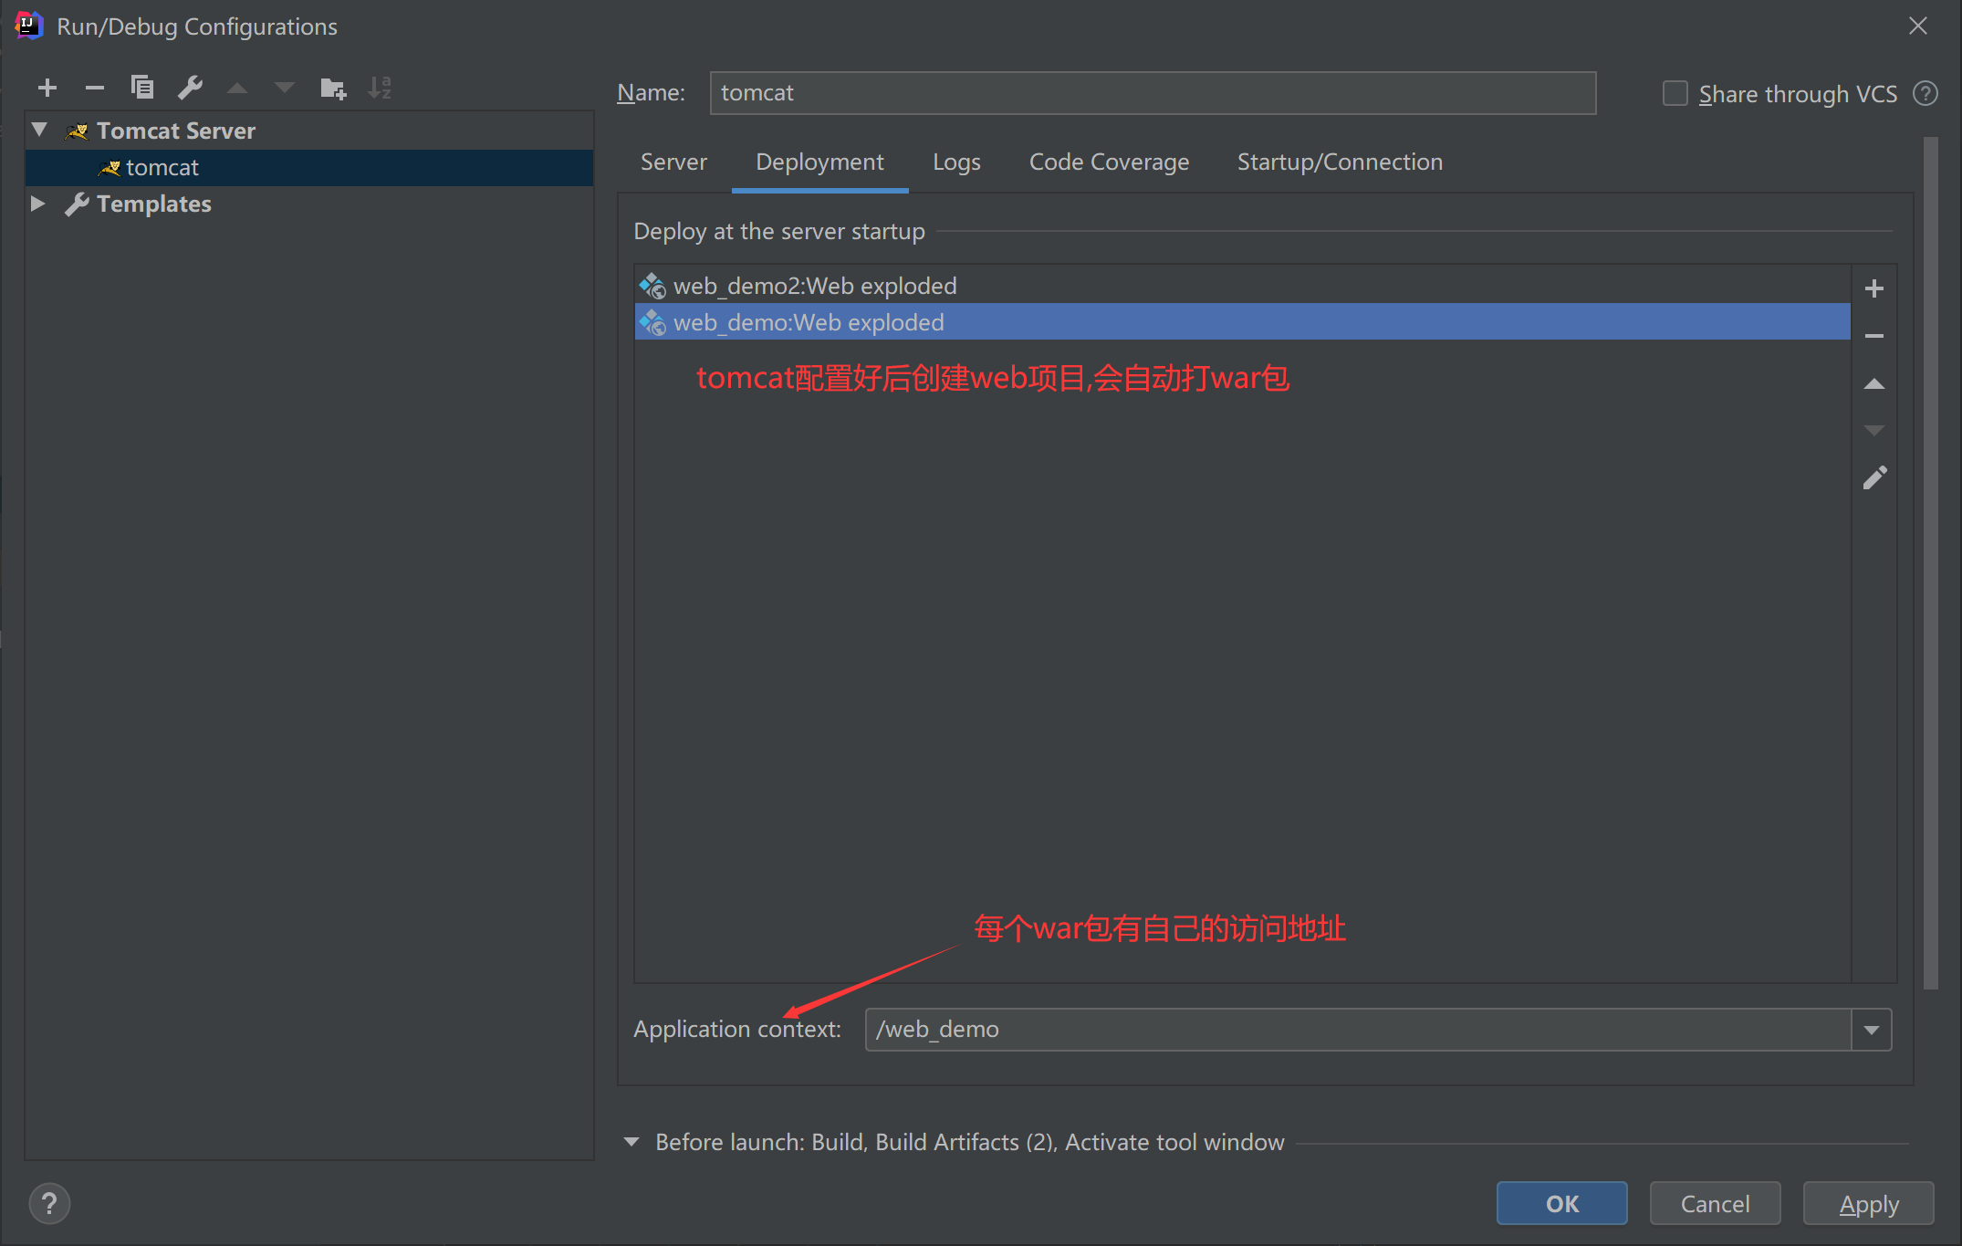Move configuration down in left toolbar
The image size is (1962, 1246).
tap(285, 88)
